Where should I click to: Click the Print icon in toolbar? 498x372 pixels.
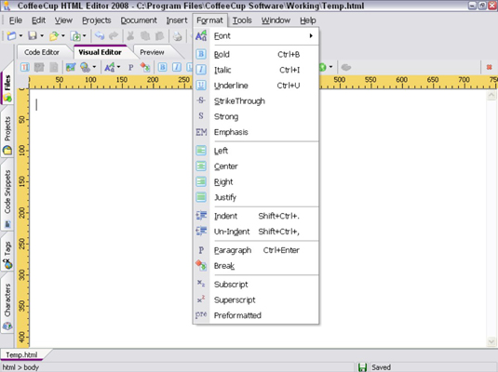[x=177, y=36]
